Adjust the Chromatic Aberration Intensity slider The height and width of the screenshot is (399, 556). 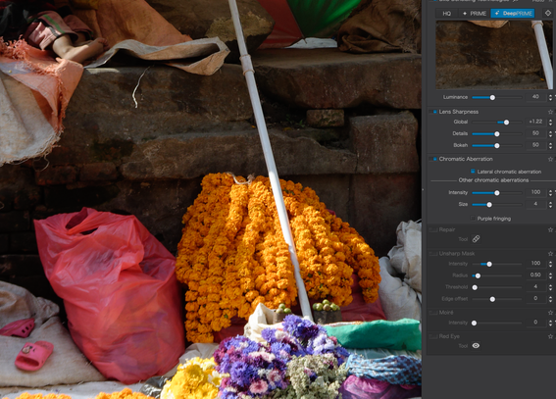click(497, 193)
